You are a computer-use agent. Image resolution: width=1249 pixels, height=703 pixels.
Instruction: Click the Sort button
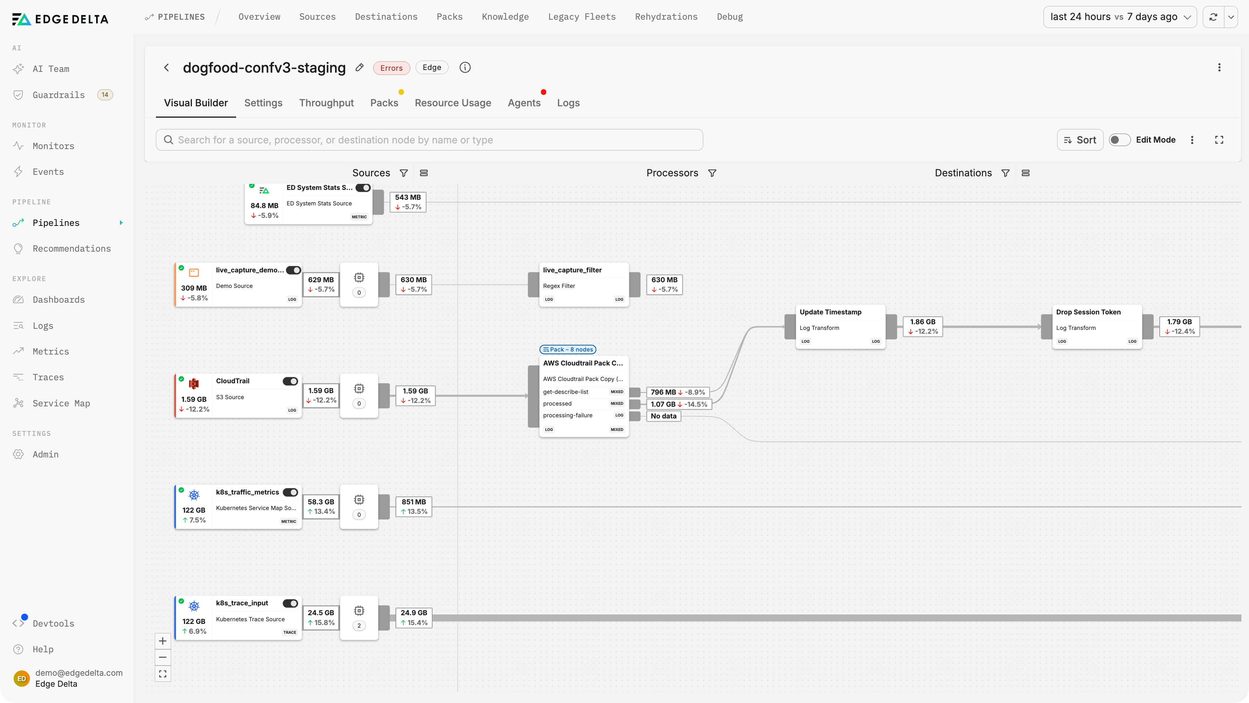pos(1080,140)
